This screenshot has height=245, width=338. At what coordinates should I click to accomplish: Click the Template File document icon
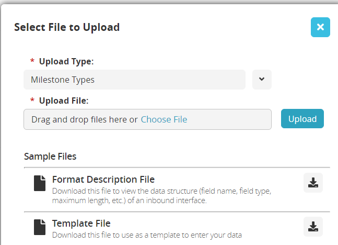point(40,227)
